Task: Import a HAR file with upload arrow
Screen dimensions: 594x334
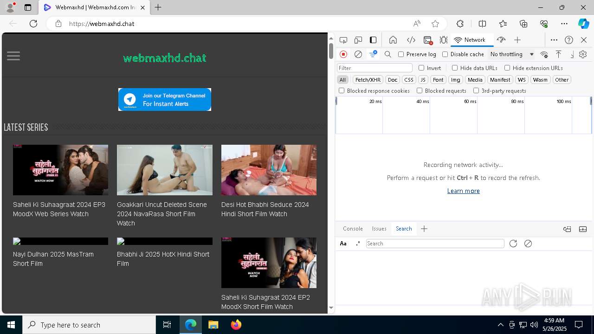Action: click(559, 54)
